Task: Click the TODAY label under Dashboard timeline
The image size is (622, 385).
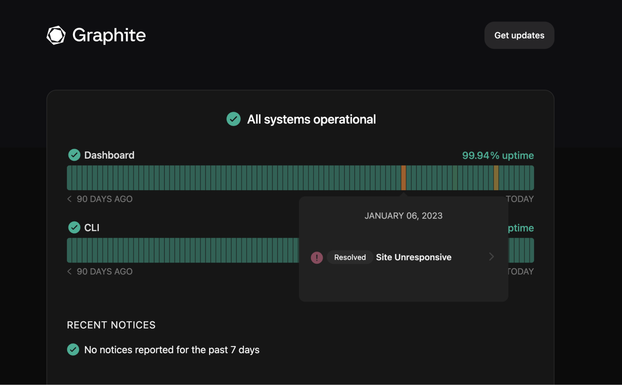Action: pyautogui.click(x=520, y=199)
